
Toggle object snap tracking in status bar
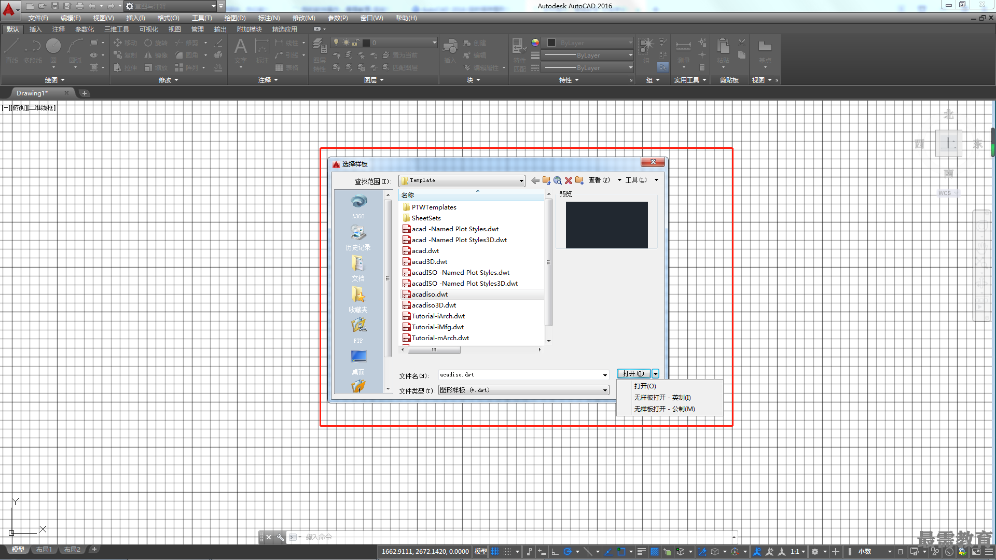pyautogui.click(x=608, y=552)
